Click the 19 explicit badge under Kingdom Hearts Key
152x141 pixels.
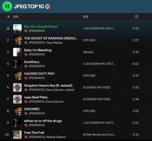coord(26,90)
